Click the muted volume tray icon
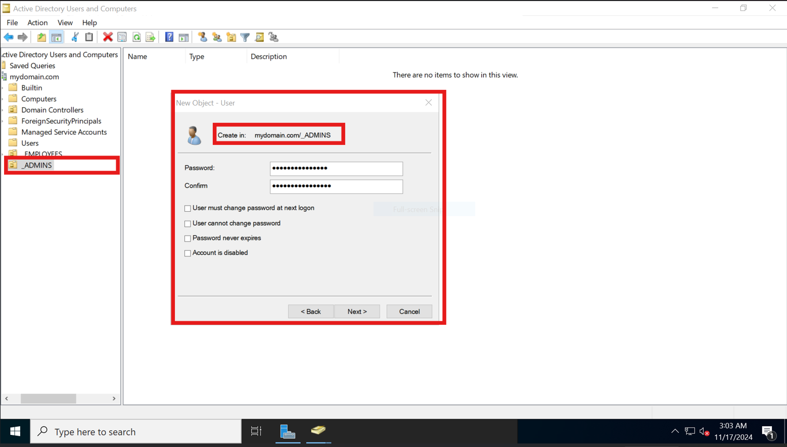Screen dimensions: 787x447 [704, 431]
